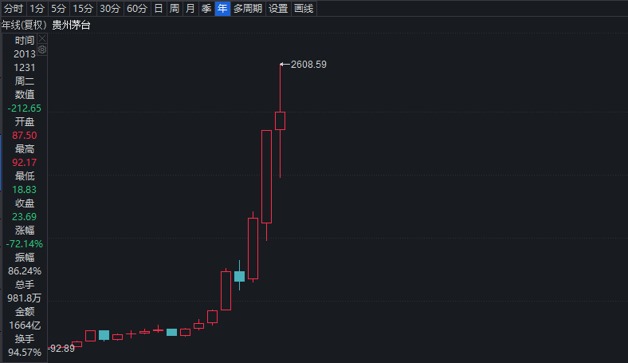Image resolution: width=628 pixels, height=363 pixels.
Task: Click the 振幅 value 86.24%
Action: coord(25,271)
